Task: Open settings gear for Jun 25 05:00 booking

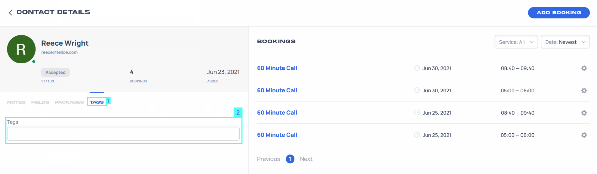Action: (584, 135)
